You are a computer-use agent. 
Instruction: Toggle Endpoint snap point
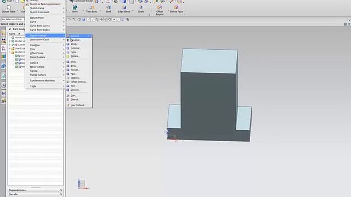(x=89, y=20)
